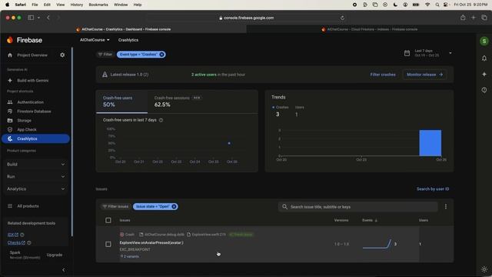Check the ExploreView.onAvatarPressed issue checkbox
This screenshot has width=492, height=277.
[x=108, y=244]
